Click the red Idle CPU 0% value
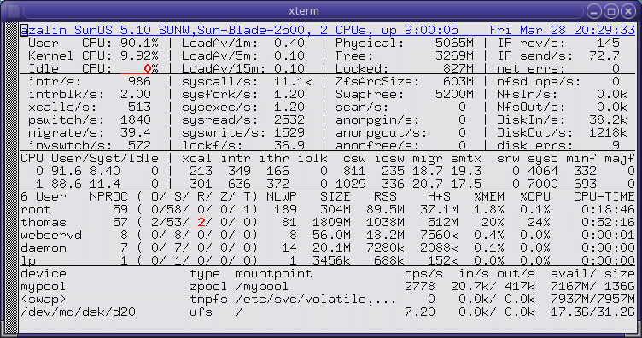The image size is (642, 338). pyautogui.click(x=151, y=69)
